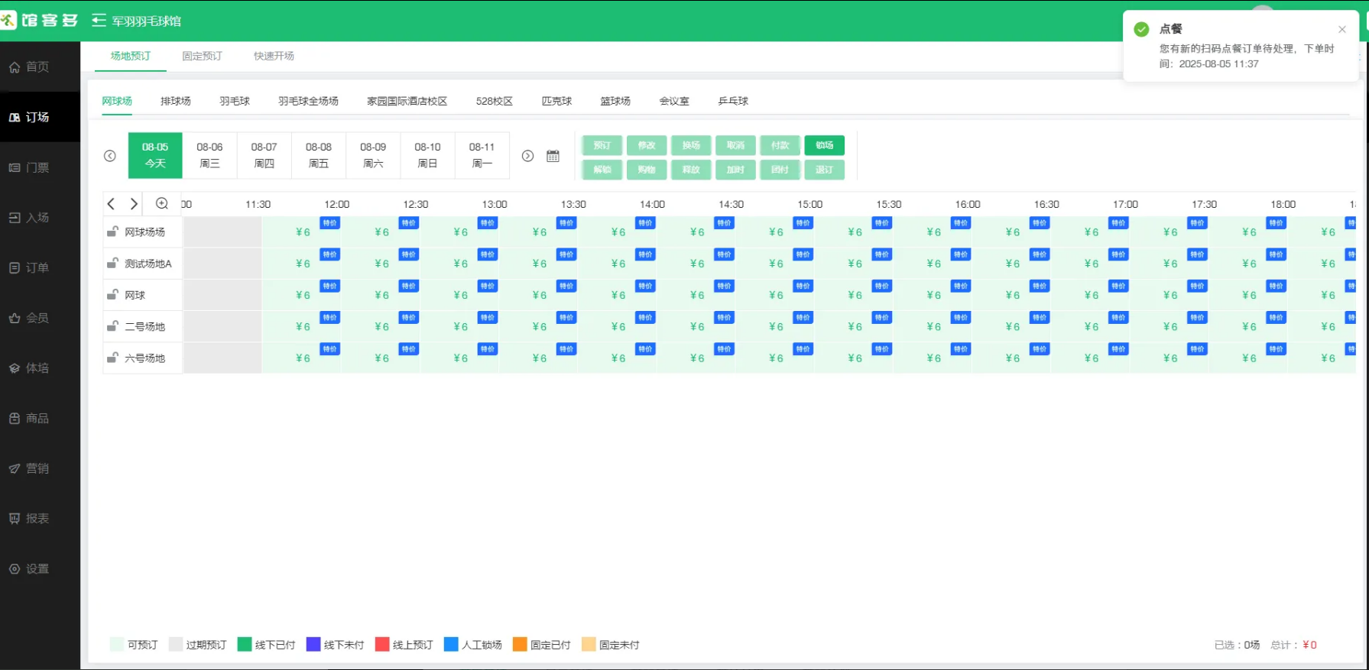Toggle lock for 二号场地 row

point(112,326)
